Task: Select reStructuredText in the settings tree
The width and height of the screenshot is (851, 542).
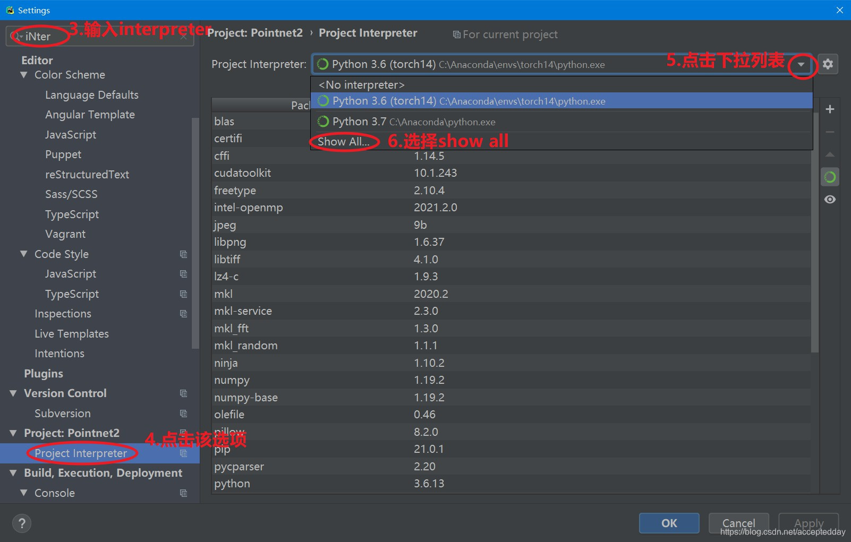Action: [87, 175]
